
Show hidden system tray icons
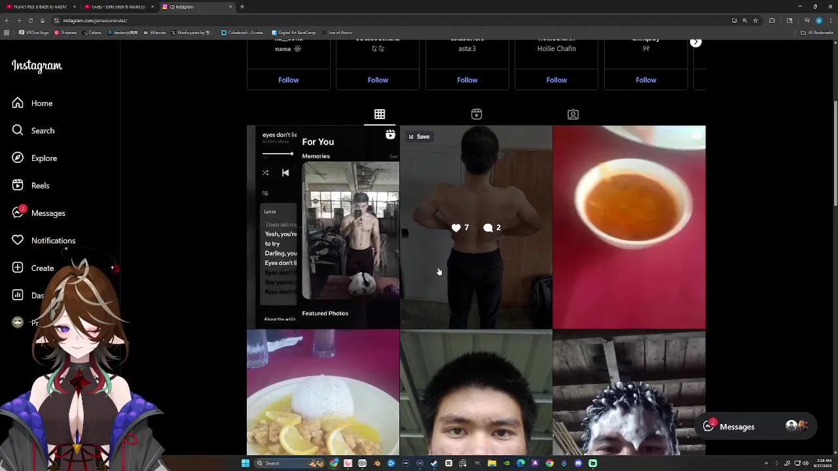pyautogui.click(x=767, y=463)
